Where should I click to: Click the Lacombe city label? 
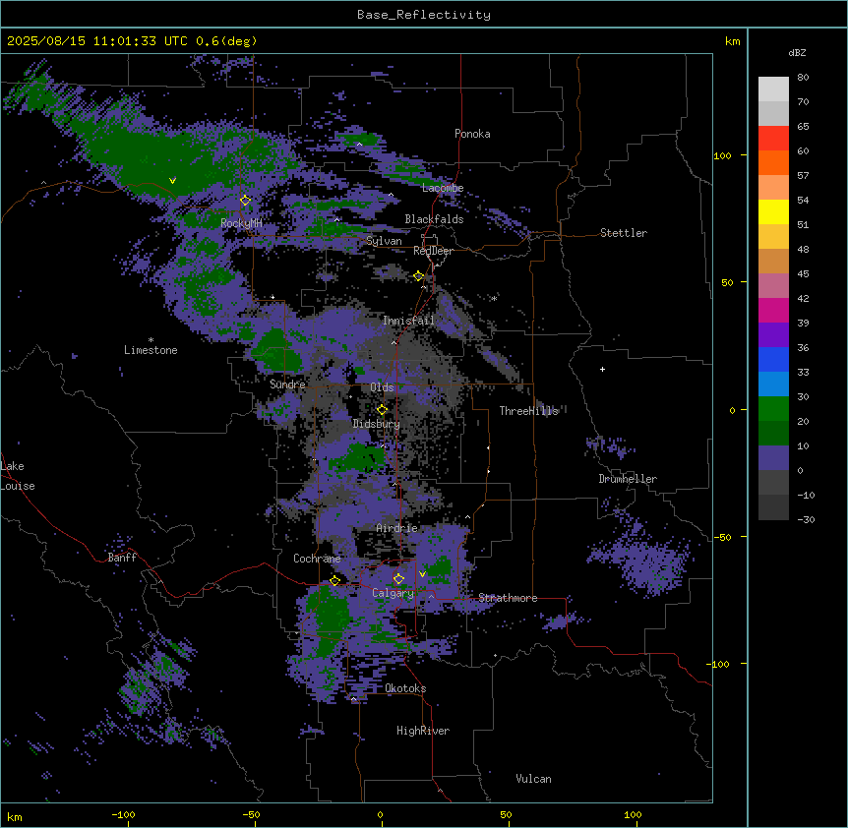tap(443, 188)
